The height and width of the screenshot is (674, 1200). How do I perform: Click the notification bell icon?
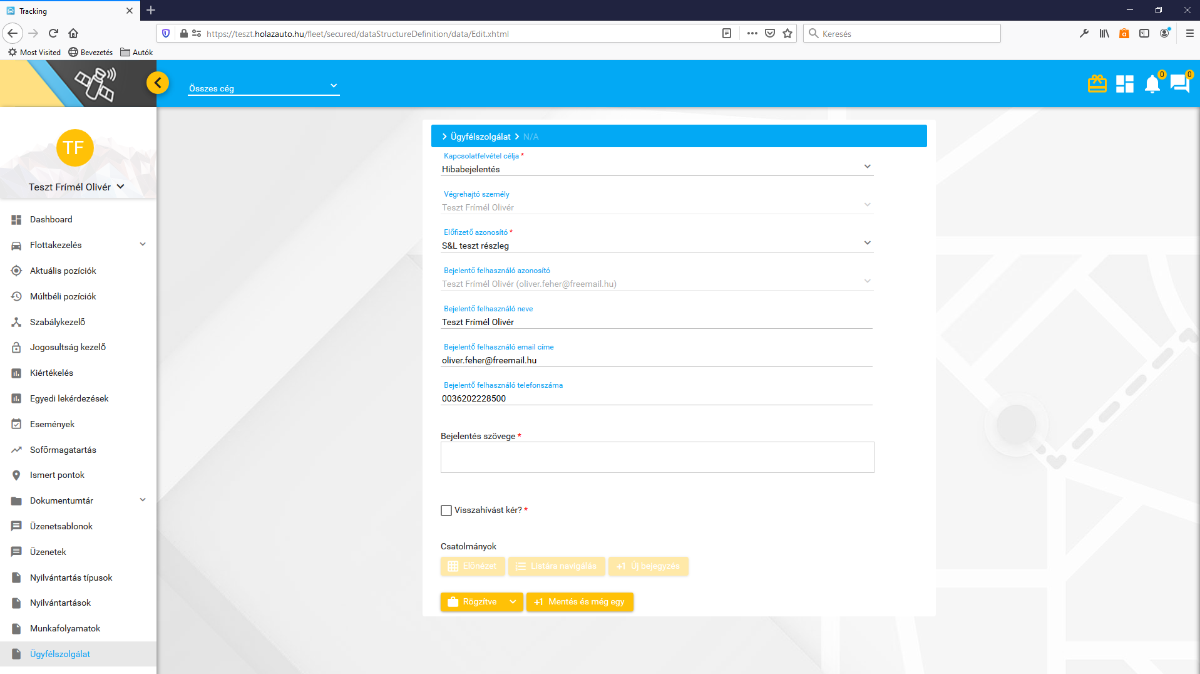point(1152,84)
